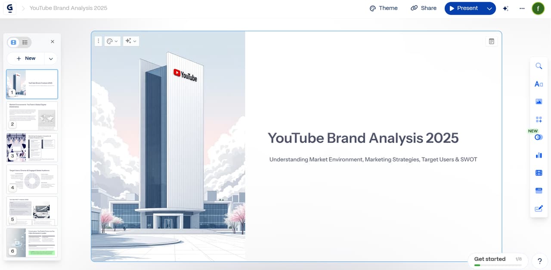Open the card style palette dropdown
This screenshot has height=270, width=551.
(x=112, y=41)
